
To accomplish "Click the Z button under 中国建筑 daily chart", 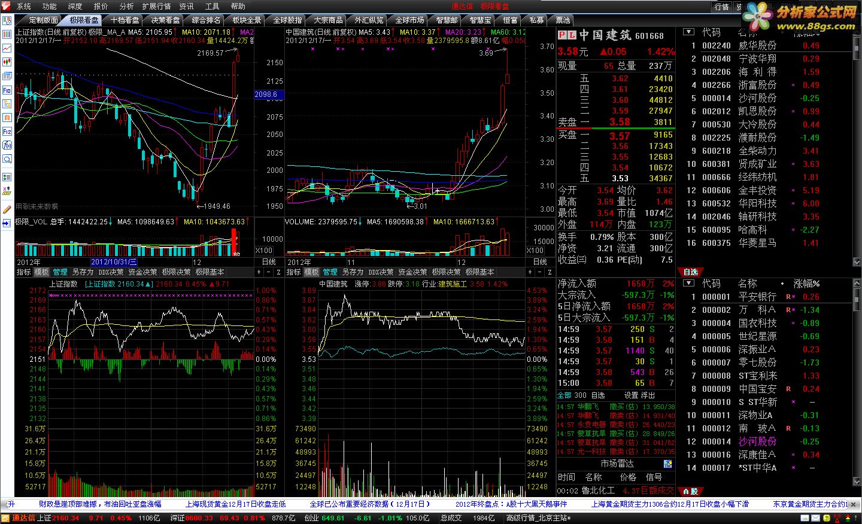I will [549, 272].
